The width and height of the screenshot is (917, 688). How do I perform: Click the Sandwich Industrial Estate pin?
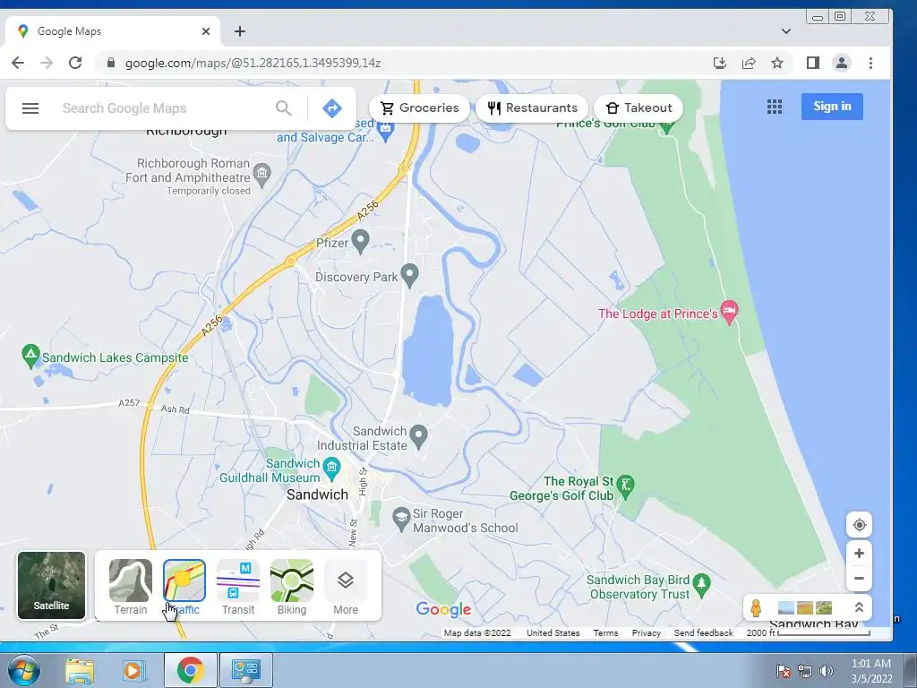tap(419, 436)
